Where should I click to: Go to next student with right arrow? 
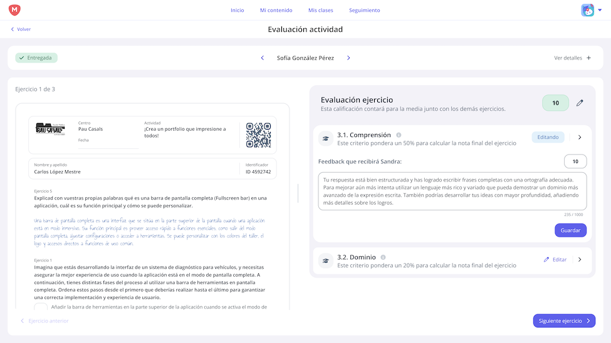coord(348,58)
